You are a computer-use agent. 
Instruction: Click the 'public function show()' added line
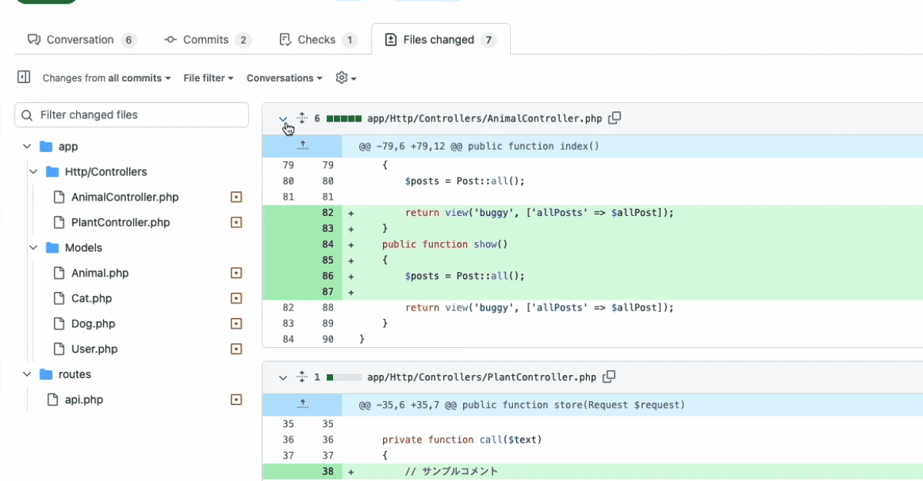pyautogui.click(x=445, y=244)
